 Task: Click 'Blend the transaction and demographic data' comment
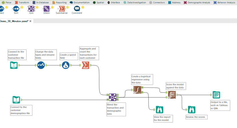[x=116, y=109]
